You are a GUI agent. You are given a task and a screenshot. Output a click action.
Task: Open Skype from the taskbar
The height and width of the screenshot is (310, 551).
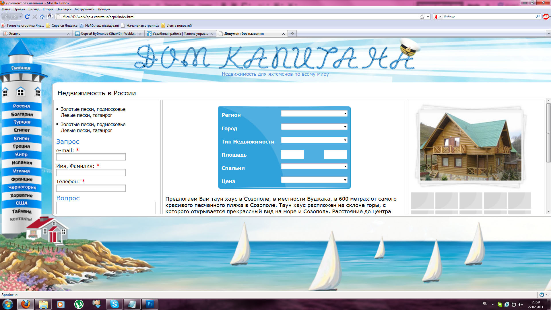pos(115,304)
